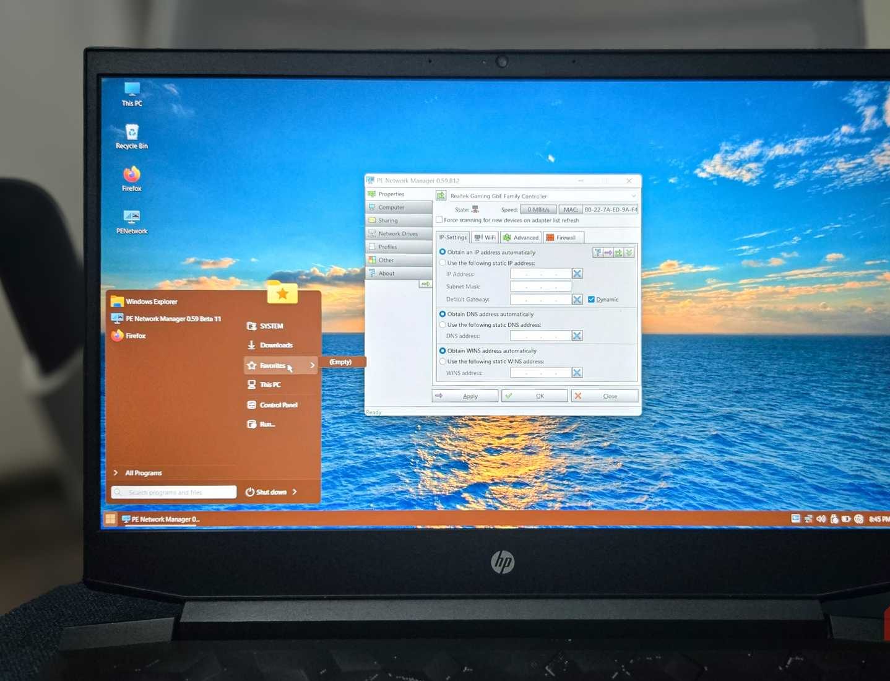Select Use the following static IP address
Viewport: 890px width, 681px height.
pos(443,262)
